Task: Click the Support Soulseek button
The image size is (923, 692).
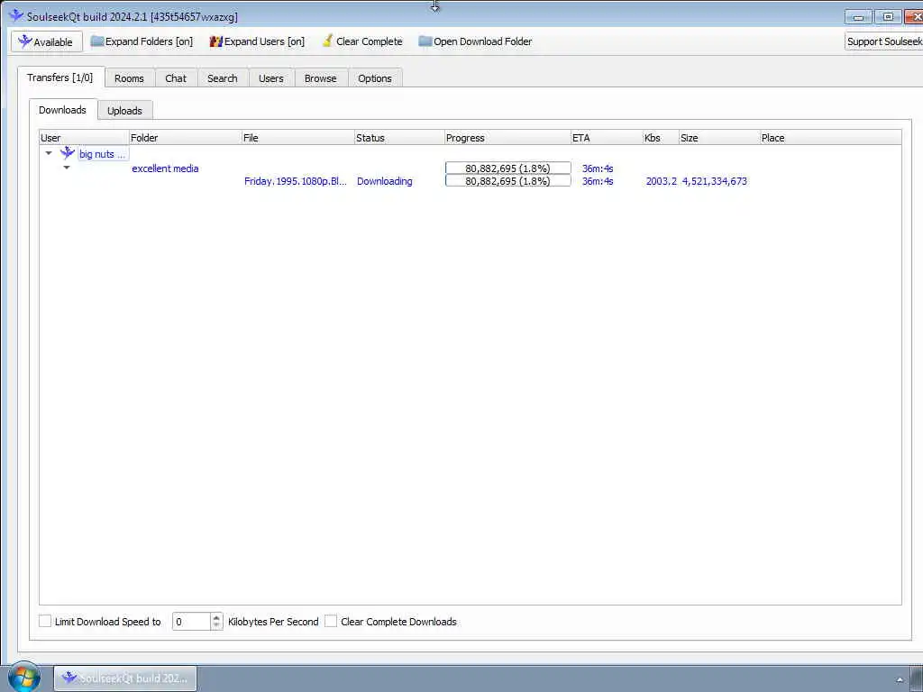Action: [883, 41]
